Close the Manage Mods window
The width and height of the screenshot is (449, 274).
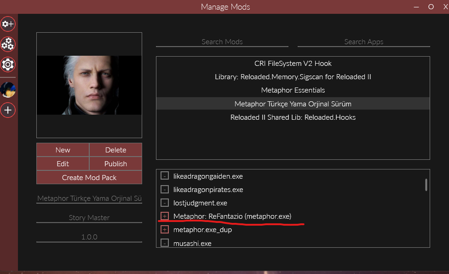coord(446,6)
